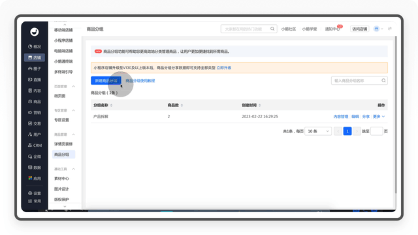Open 小鹅社区 in the top bar
This screenshot has width=418, height=235.
tap(289, 29)
